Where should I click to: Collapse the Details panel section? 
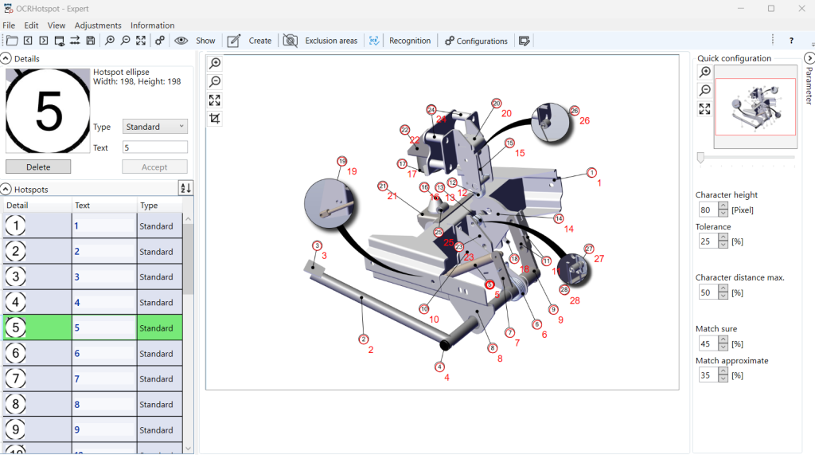point(6,59)
